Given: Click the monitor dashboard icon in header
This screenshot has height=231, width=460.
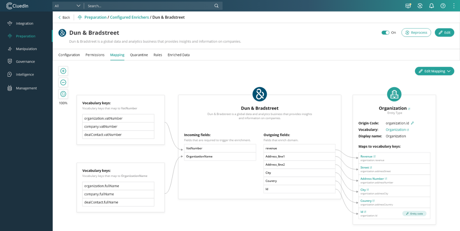Looking at the screenshot, I should 408,6.
